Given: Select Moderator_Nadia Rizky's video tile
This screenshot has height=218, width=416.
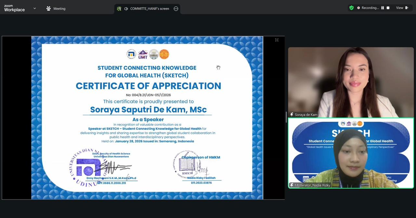Looking at the screenshot, I should 351,152.
